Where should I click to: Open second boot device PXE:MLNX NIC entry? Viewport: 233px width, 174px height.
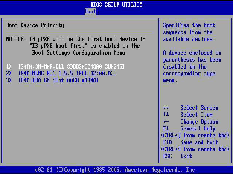(x=67, y=73)
